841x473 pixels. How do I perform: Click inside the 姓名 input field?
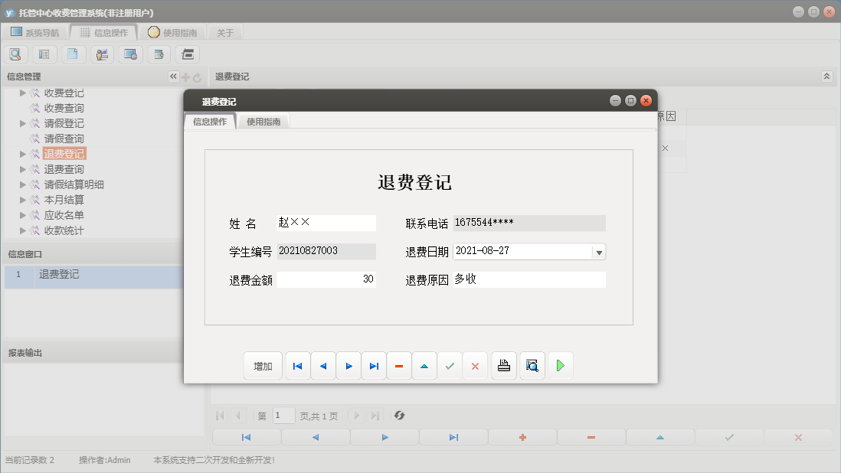[x=326, y=223]
